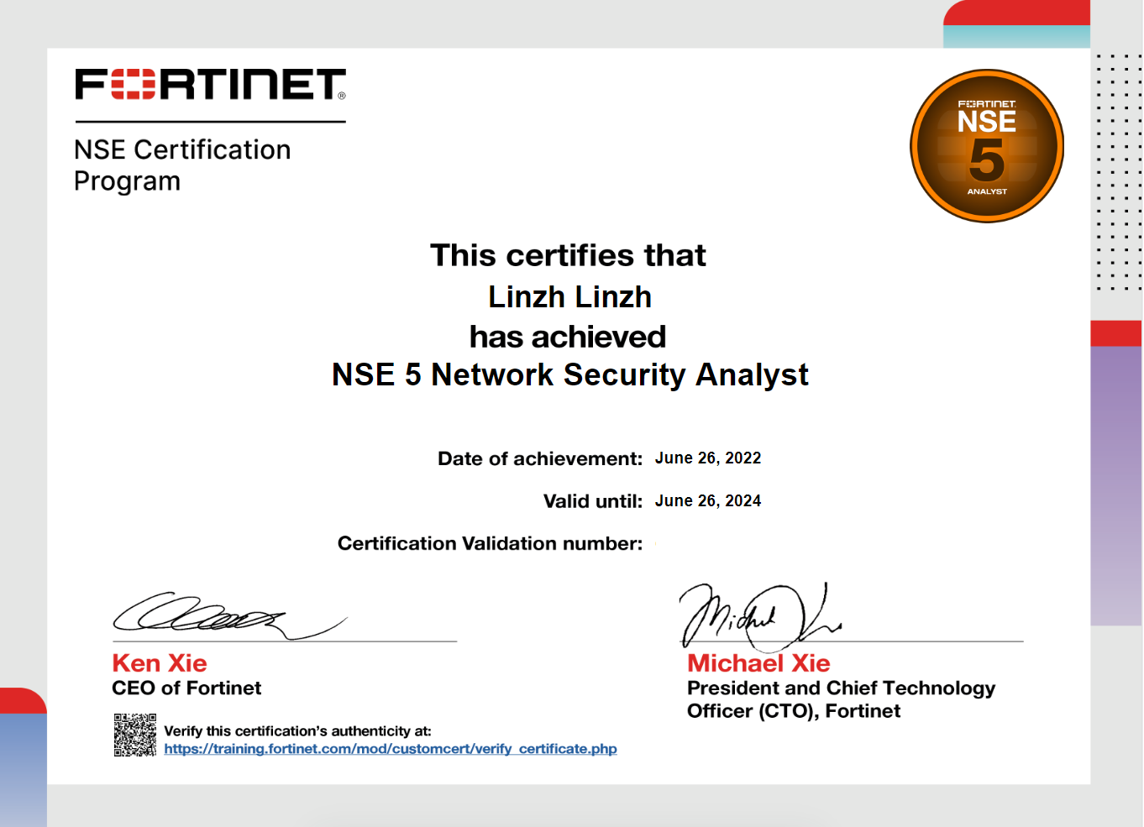Select the 'Date of achievement:' label
Image resolution: width=1144 pixels, height=827 pixels.
click(540, 458)
